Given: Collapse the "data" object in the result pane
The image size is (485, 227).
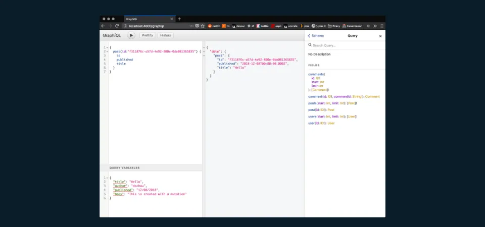Looking at the screenshot, I should (205, 51).
